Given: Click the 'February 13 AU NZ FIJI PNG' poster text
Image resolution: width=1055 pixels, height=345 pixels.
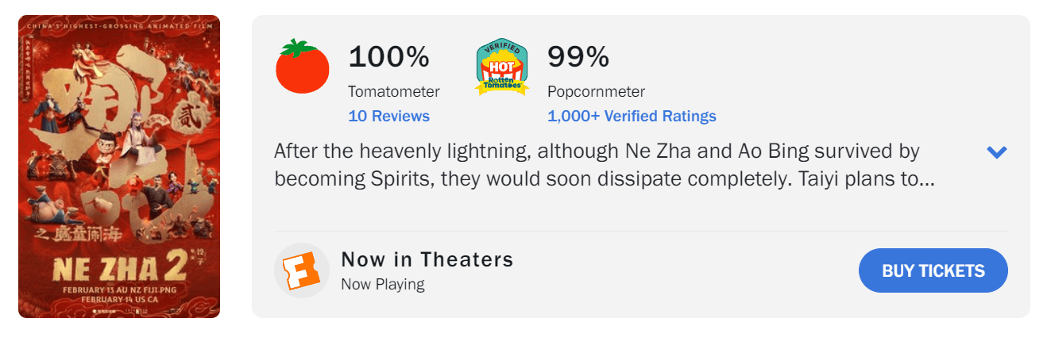Looking at the screenshot, I should (119, 289).
